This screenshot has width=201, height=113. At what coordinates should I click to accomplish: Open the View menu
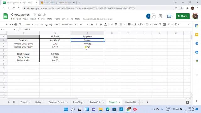[25, 19]
